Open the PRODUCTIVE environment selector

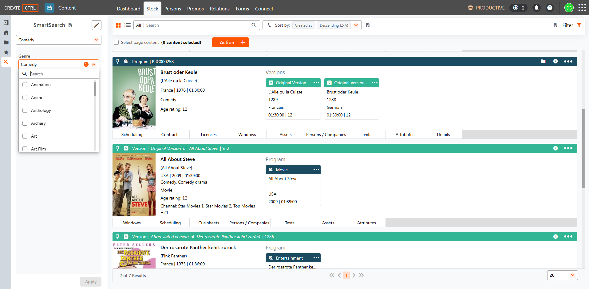486,8
